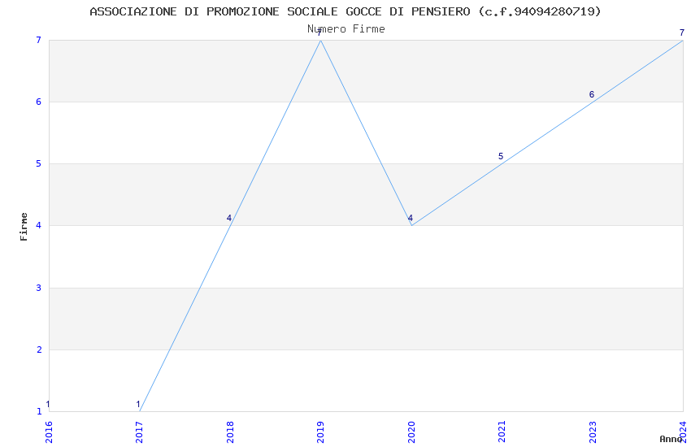This screenshot has height=447, width=691.
Task: Select the 2024 year tick label
Action: click(x=683, y=432)
